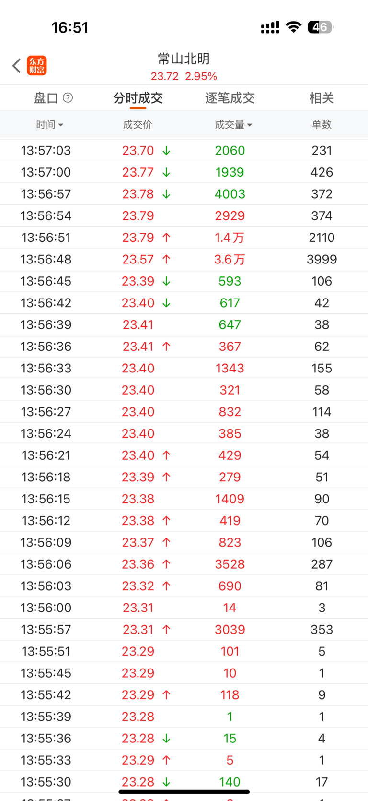Viewport: 368px width, 801px height.
Task: Tap the 常山北明 stock title
Action: coord(184,59)
